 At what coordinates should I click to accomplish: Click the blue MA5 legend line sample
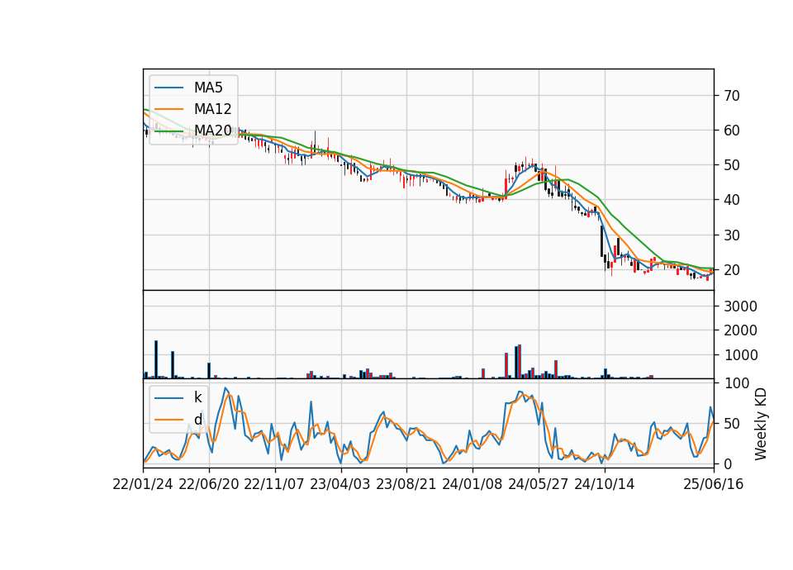tap(169, 88)
